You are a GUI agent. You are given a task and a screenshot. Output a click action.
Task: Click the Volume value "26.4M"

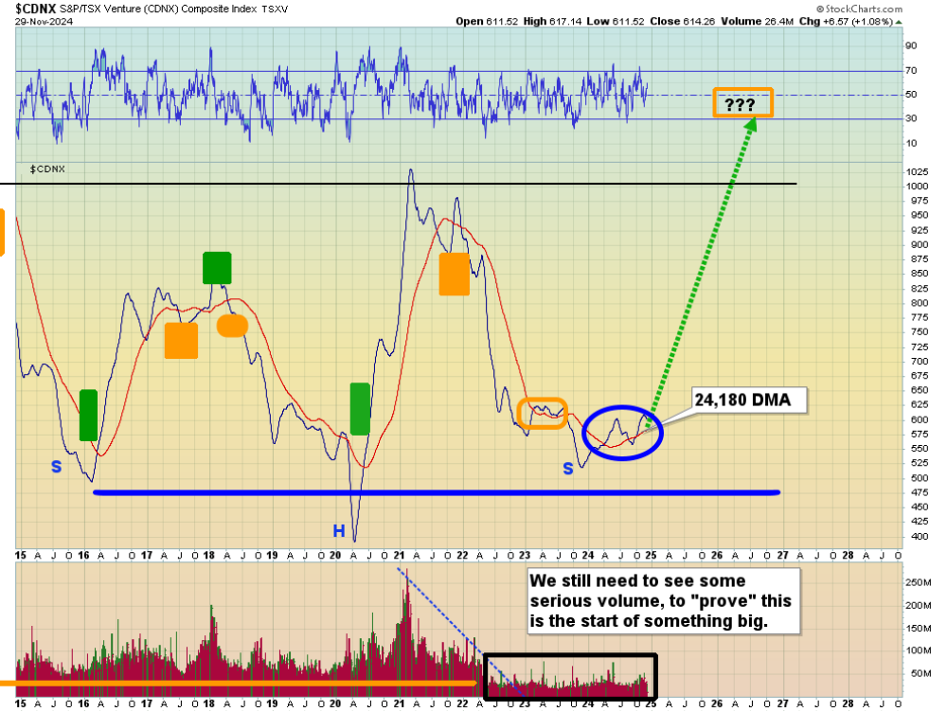[779, 21]
